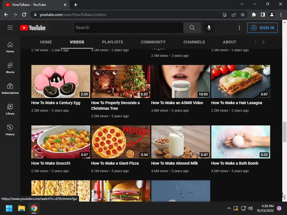Open File Explorer from the taskbar
287x215 pixels.
21,208
